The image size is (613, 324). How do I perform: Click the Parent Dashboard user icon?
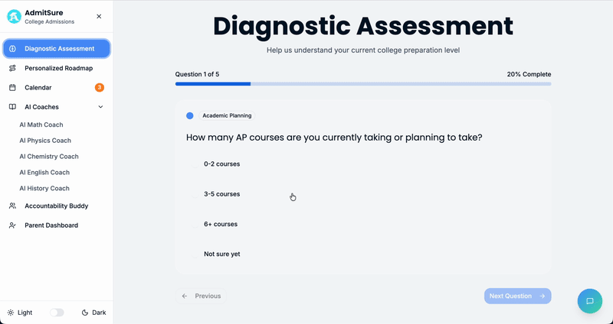12,225
